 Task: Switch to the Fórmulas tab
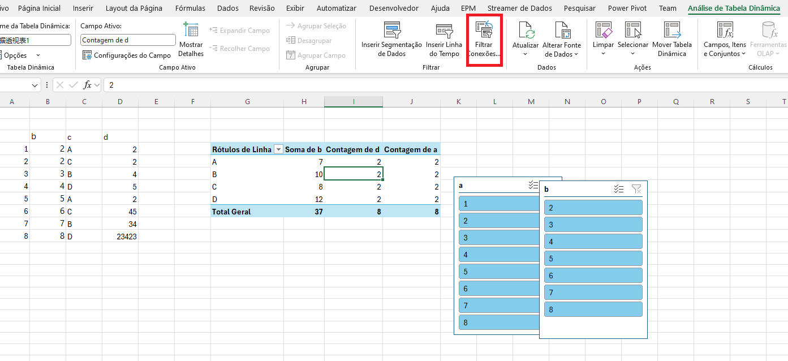[x=190, y=8]
